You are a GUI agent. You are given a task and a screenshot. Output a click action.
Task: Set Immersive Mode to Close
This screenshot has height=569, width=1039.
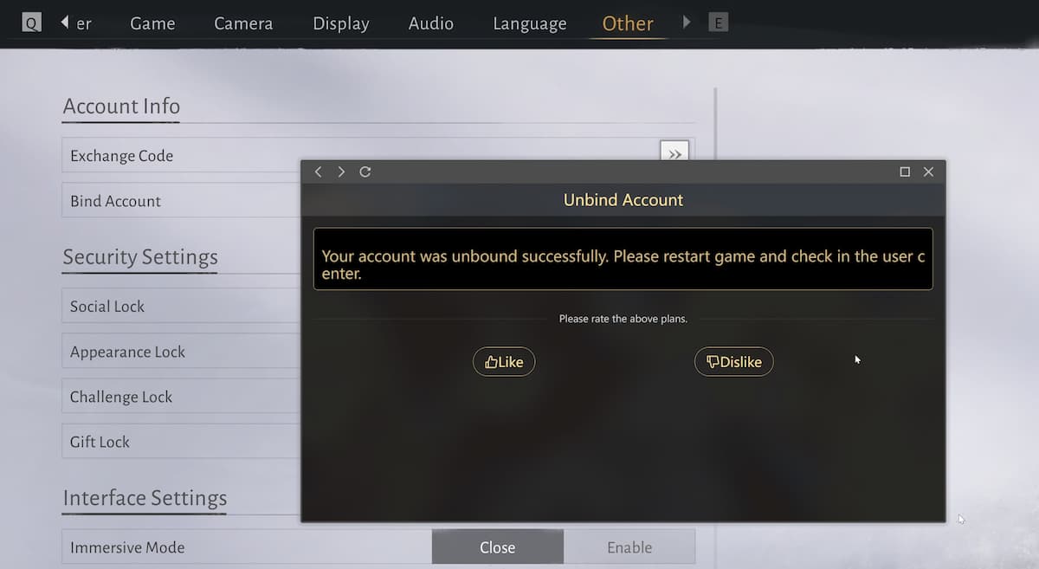click(497, 547)
